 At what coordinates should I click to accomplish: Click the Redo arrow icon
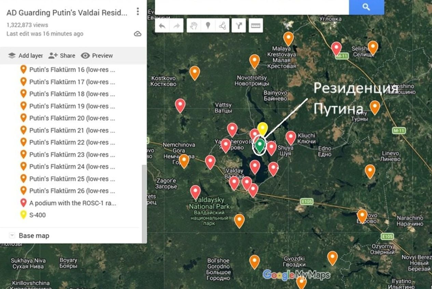[x=176, y=25]
